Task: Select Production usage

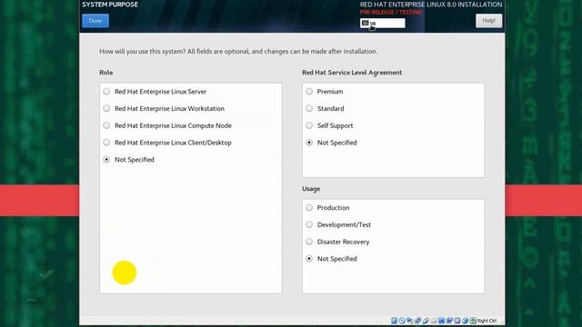Action: pyautogui.click(x=327, y=208)
